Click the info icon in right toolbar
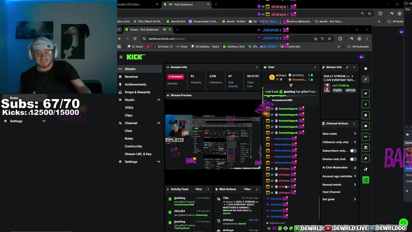This screenshot has height=232, width=412. tap(366, 68)
